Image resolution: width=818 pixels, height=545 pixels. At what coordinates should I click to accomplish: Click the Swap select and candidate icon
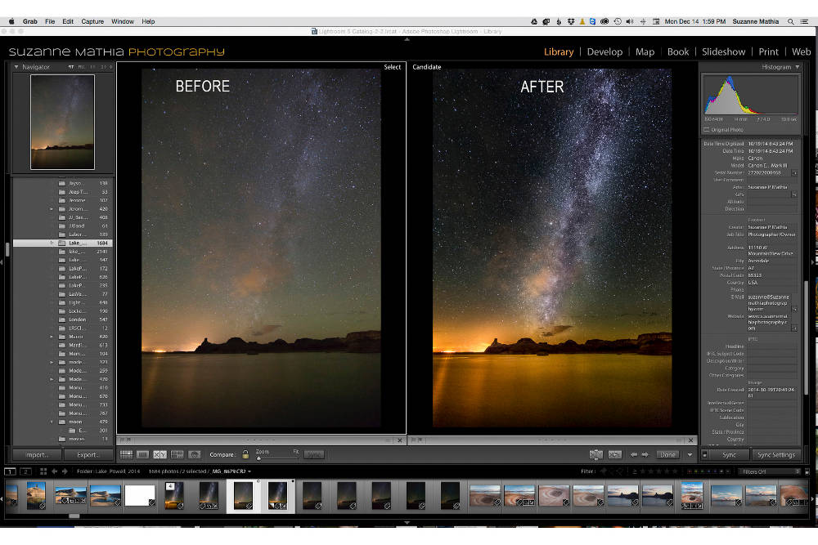click(596, 454)
